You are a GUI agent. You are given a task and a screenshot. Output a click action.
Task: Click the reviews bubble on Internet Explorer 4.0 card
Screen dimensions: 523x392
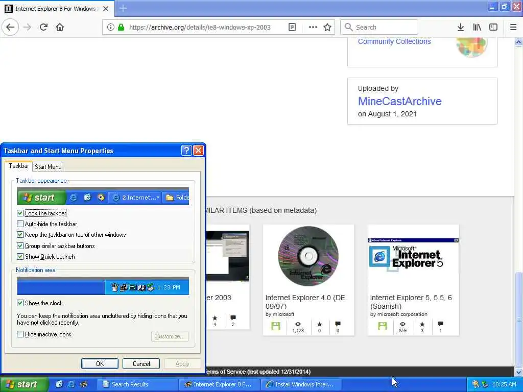pos(338,324)
